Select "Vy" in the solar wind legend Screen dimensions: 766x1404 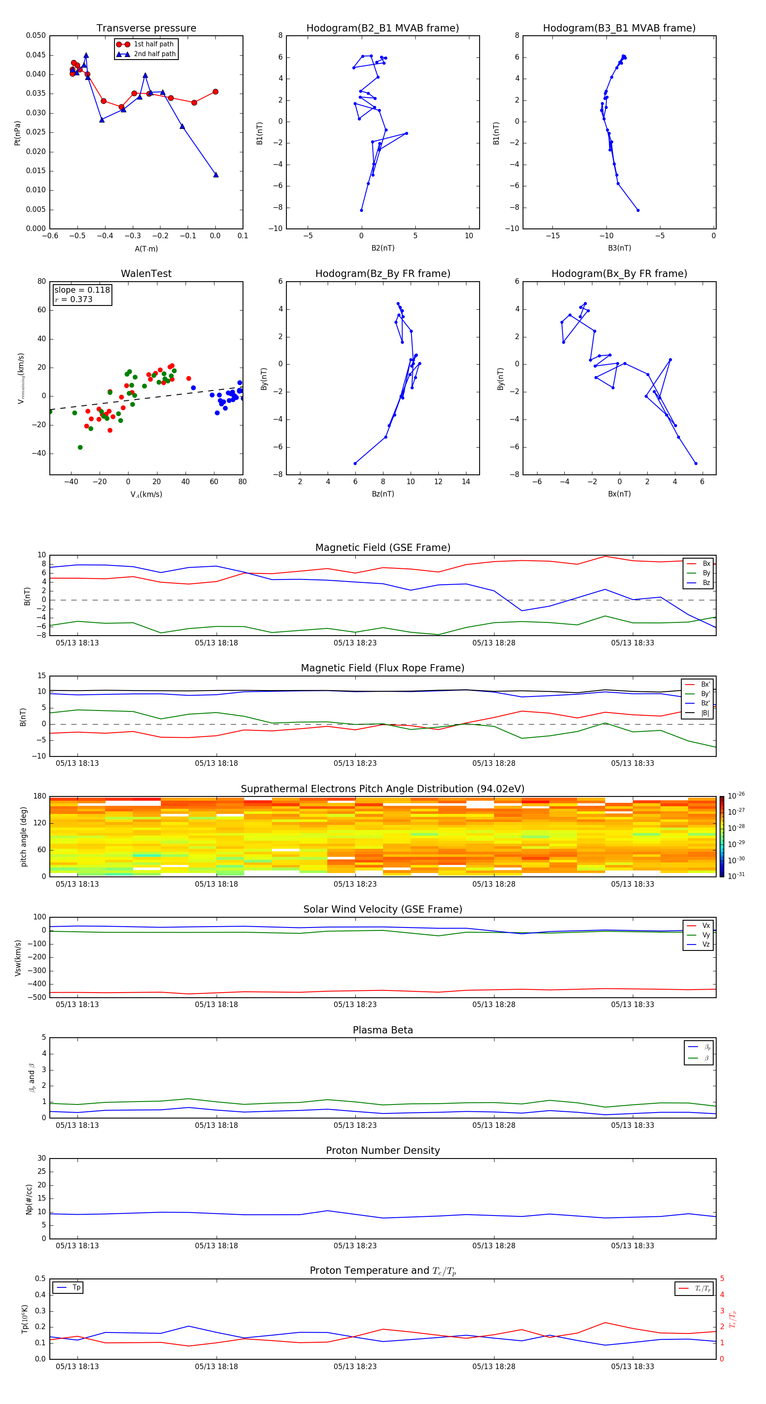click(x=698, y=935)
